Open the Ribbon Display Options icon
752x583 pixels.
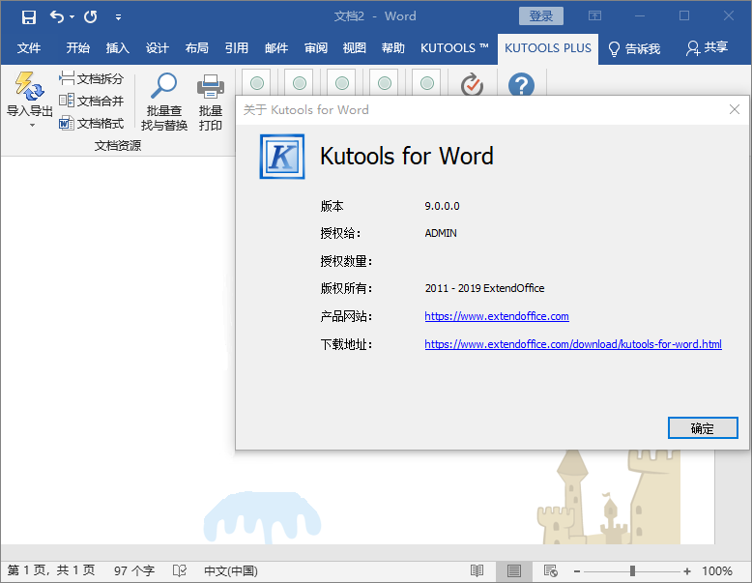(594, 15)
